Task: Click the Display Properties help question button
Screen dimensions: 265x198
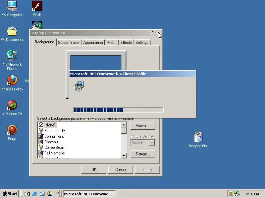Action: tap(153, 33)
